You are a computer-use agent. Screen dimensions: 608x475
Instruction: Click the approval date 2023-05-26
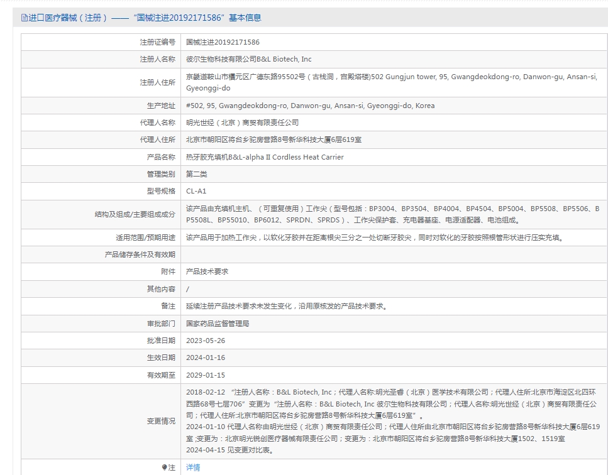(x=206, y=341)
